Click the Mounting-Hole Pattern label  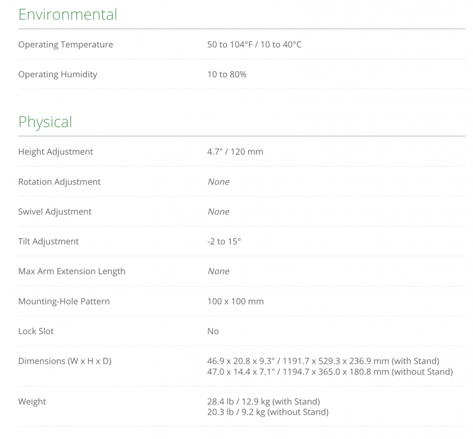click(64, 302)
